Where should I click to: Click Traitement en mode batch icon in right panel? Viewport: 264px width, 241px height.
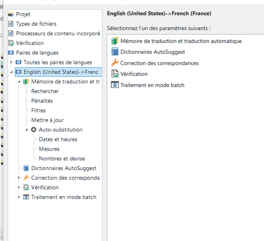click(x=115, y=85)
